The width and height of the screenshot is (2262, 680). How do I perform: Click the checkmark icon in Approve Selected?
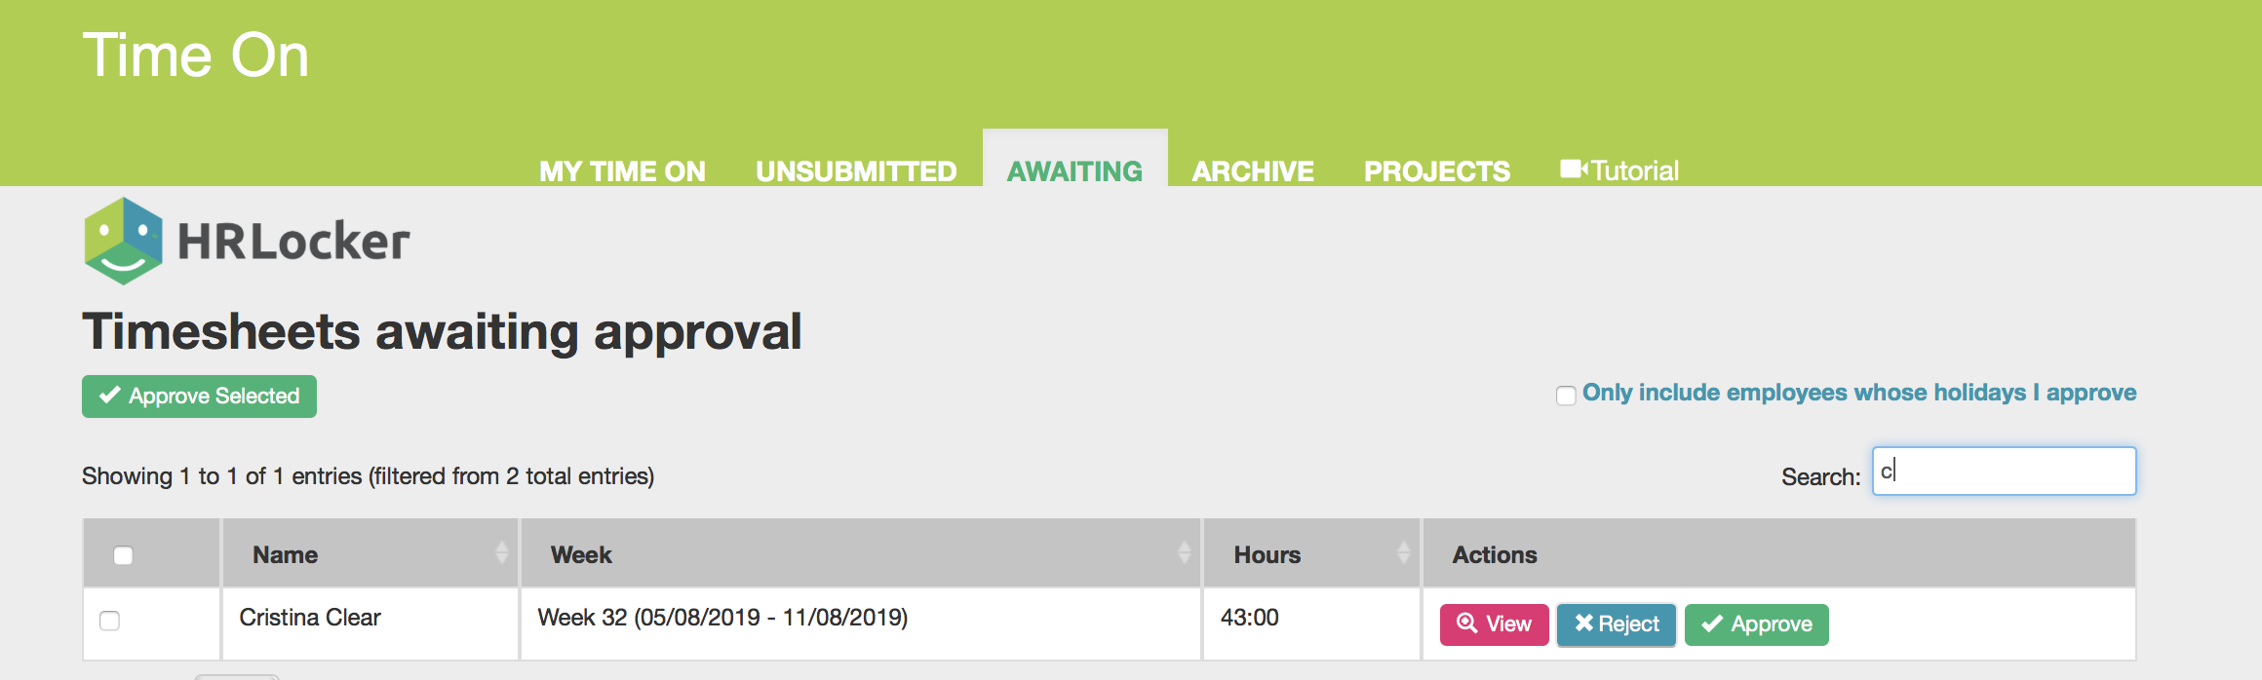coord(110,396)
